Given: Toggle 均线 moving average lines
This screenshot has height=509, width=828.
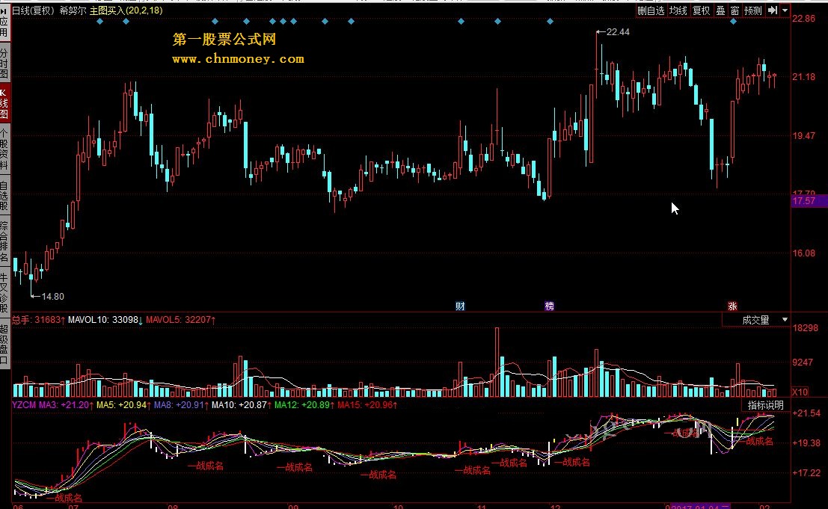Looking at the screenshot, I should point(678,10).
